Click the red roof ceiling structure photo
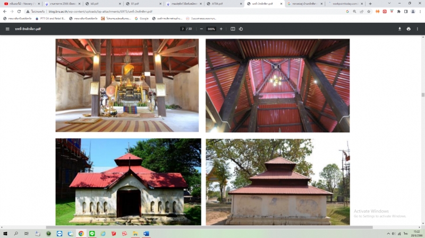The image size is (425, 238). click(277, 85)
